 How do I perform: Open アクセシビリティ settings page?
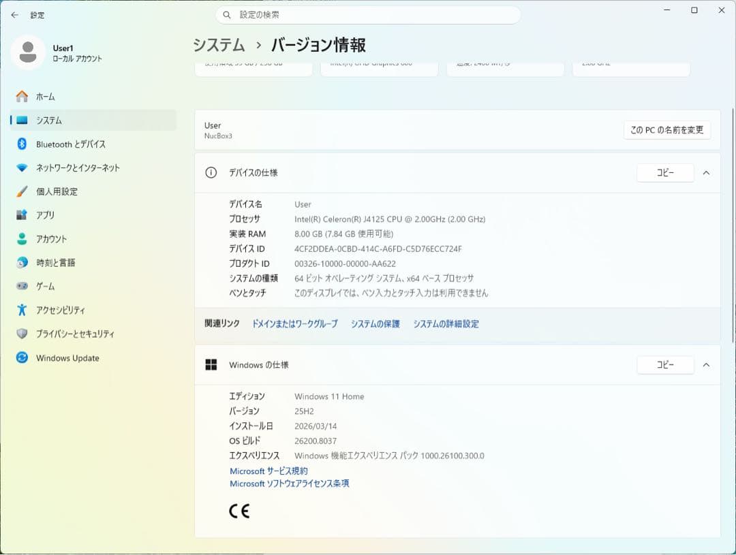click(93, 310)
